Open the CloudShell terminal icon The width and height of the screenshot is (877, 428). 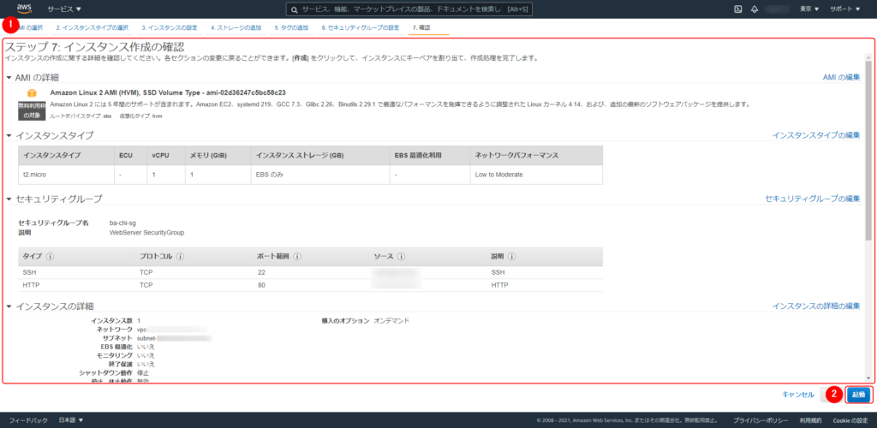pos(737,9)
